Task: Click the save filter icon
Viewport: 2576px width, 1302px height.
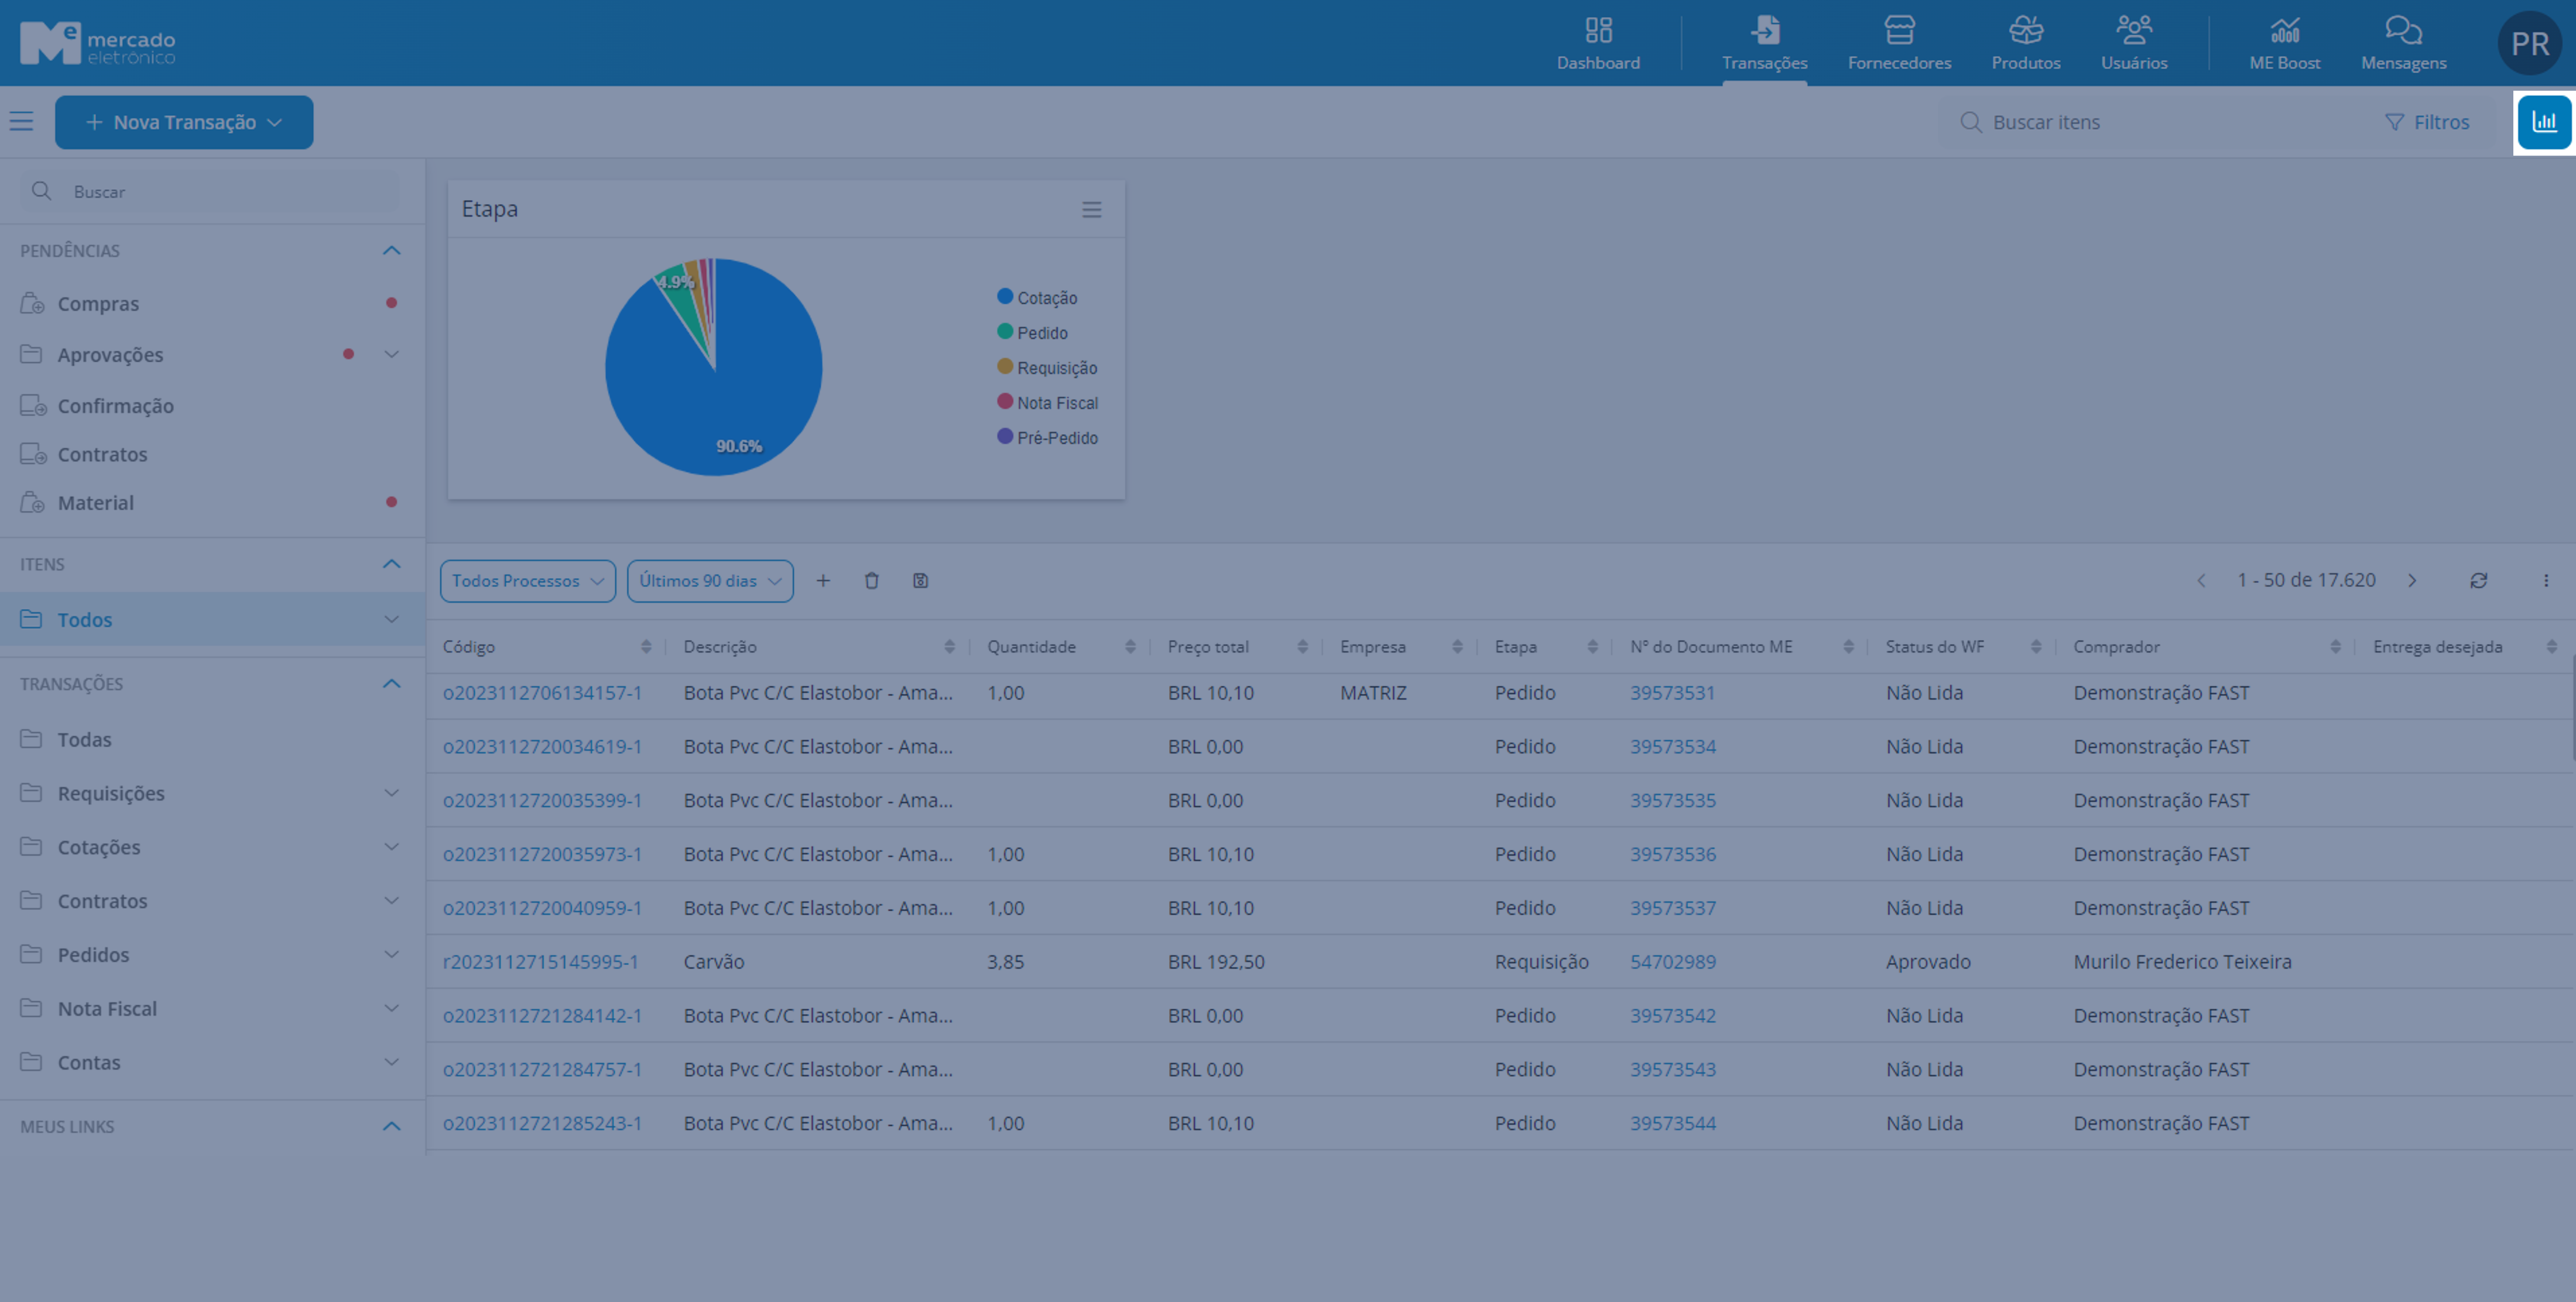Action: [x=920, y=580]
